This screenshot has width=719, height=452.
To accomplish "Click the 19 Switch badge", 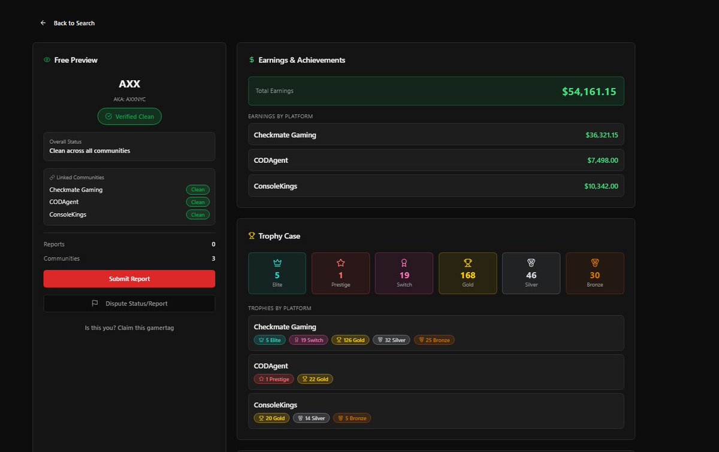I will 308,340.
